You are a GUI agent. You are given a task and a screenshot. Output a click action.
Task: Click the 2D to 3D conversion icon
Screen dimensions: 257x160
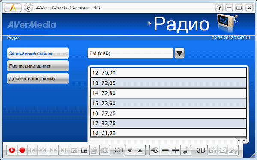(x=223, y=150)
